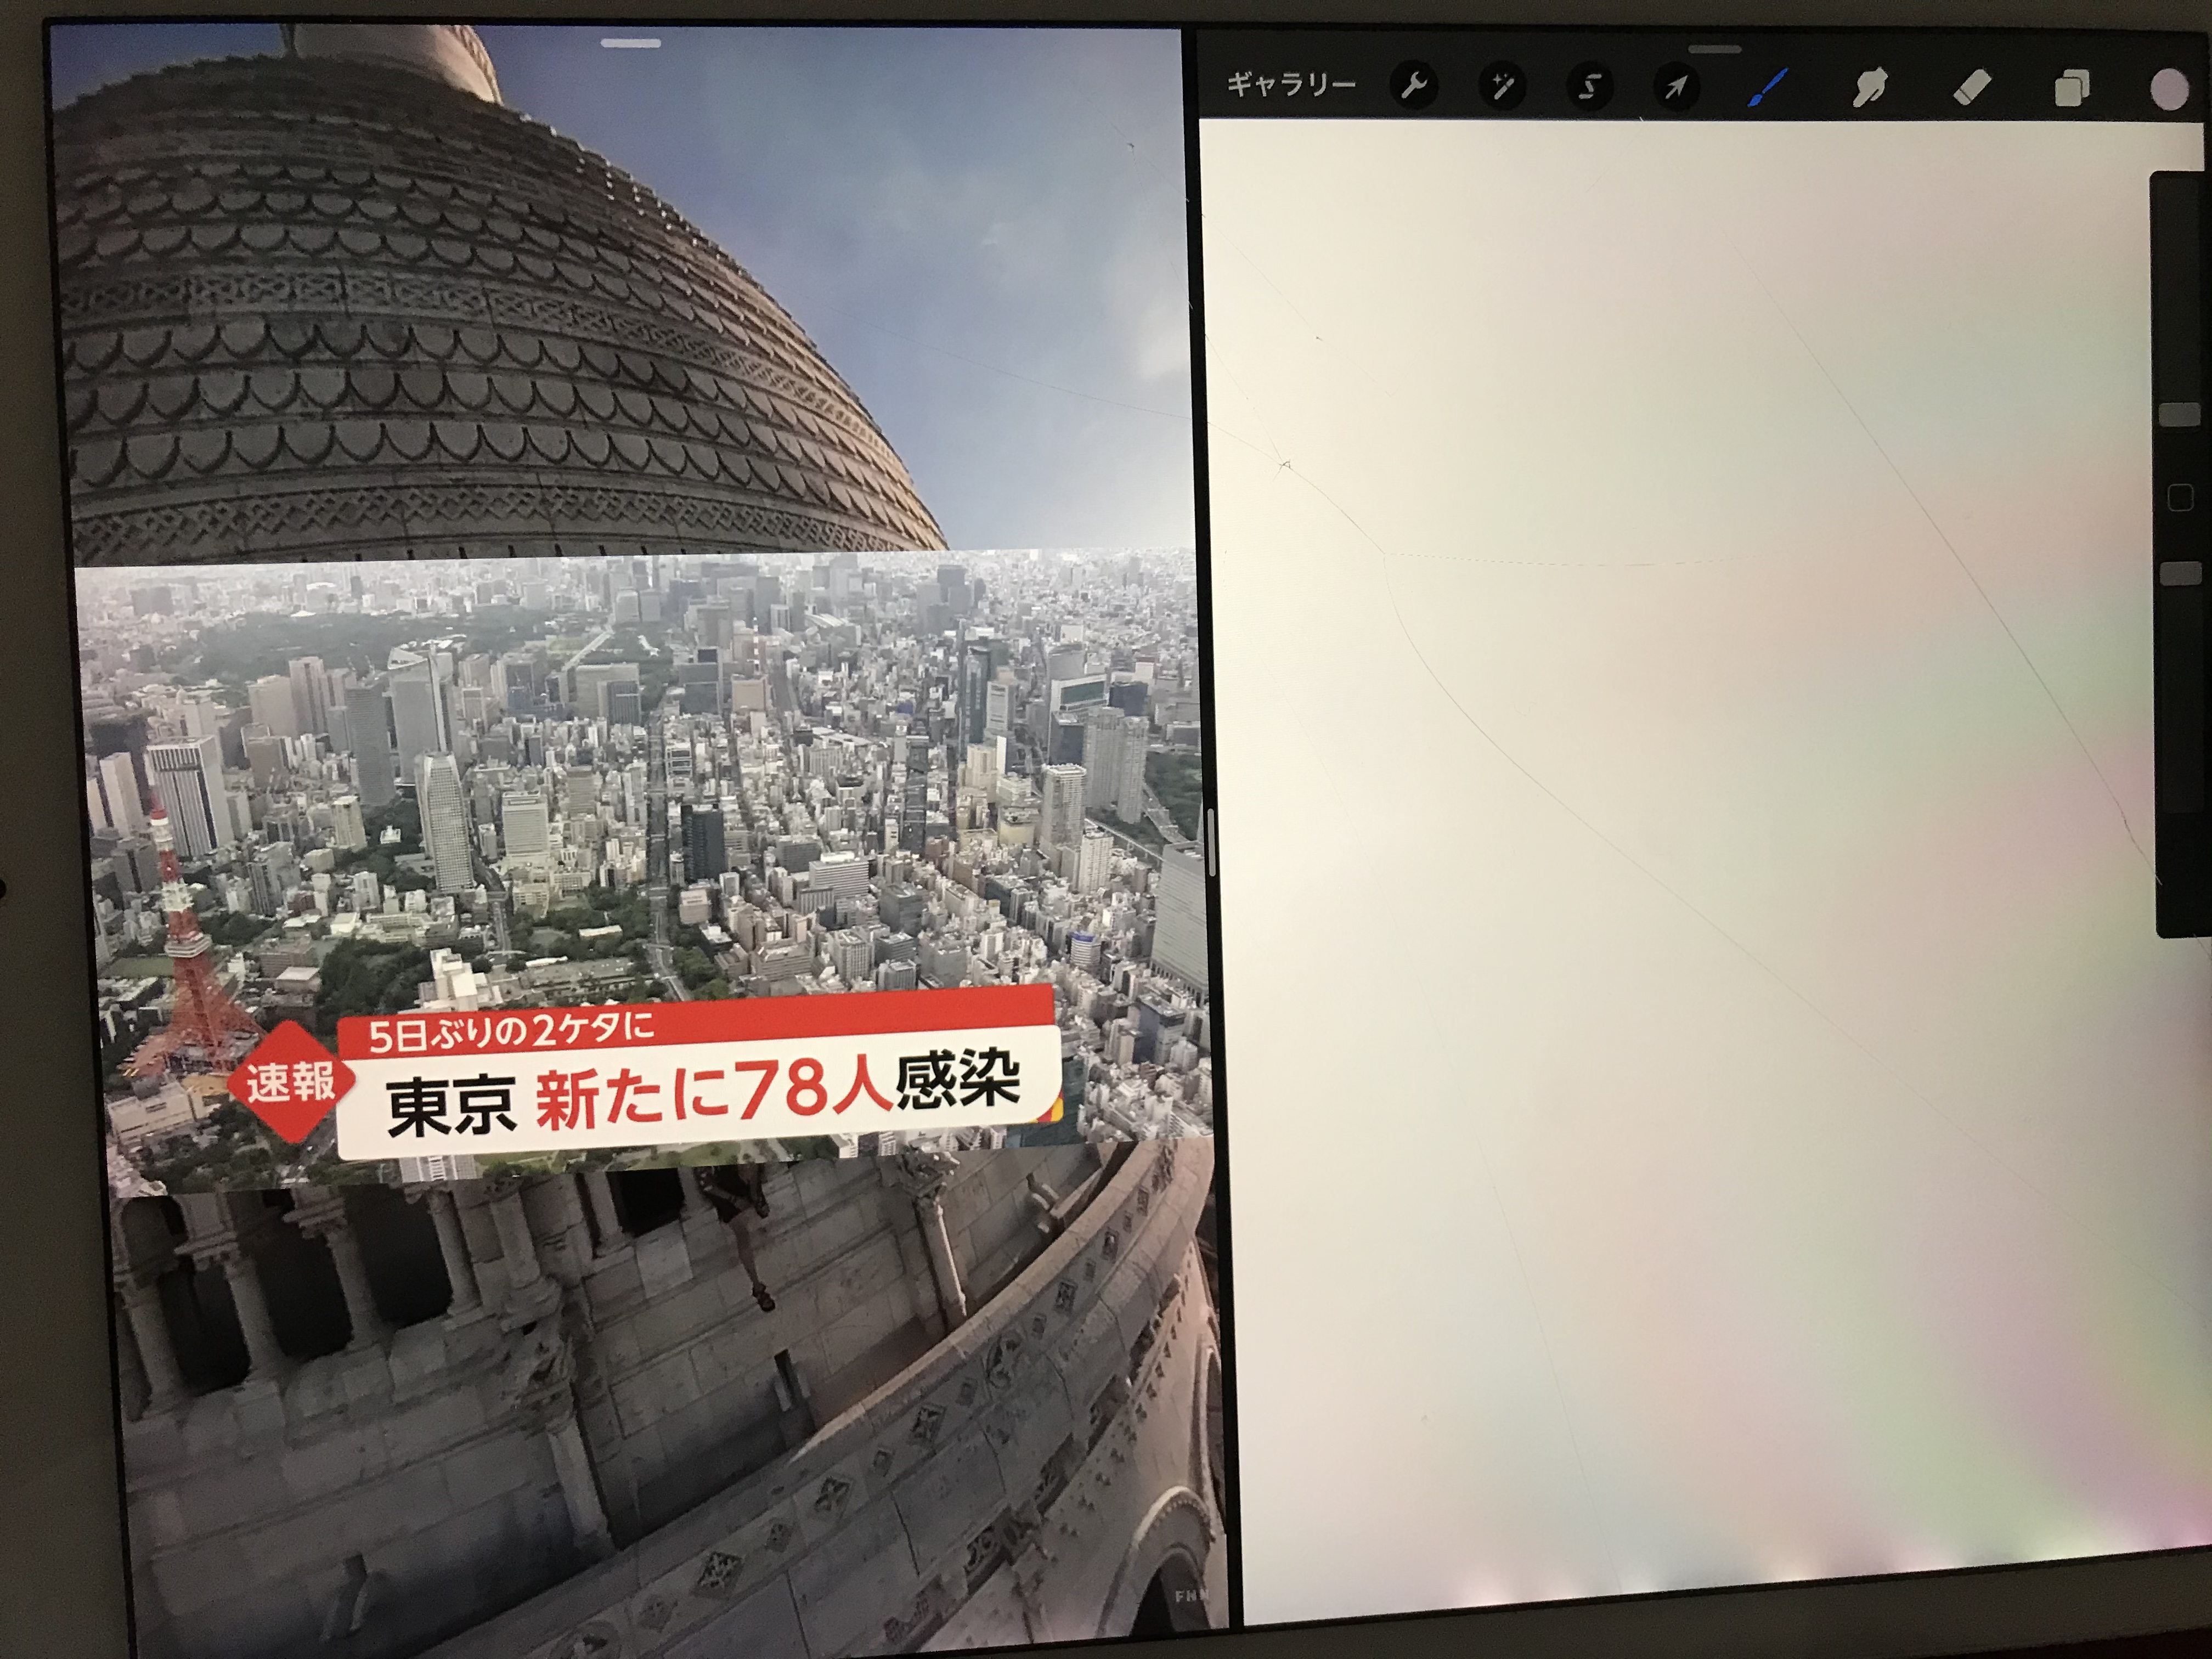Image resolution: width=2212 pixels, height=1659 pixels.
Task: Open the Adjustments magic wand menu
Action: pos(1502,87)
